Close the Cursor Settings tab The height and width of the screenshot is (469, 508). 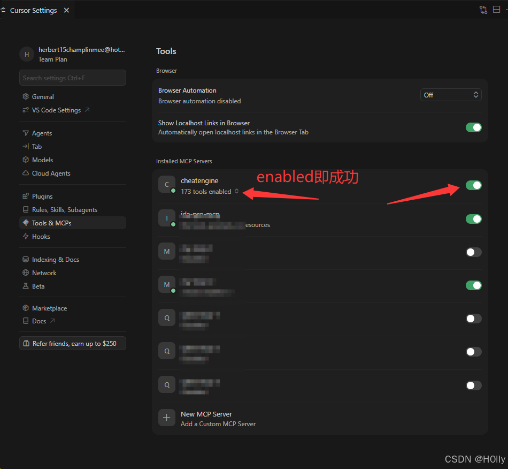click(x=66, y=10)
